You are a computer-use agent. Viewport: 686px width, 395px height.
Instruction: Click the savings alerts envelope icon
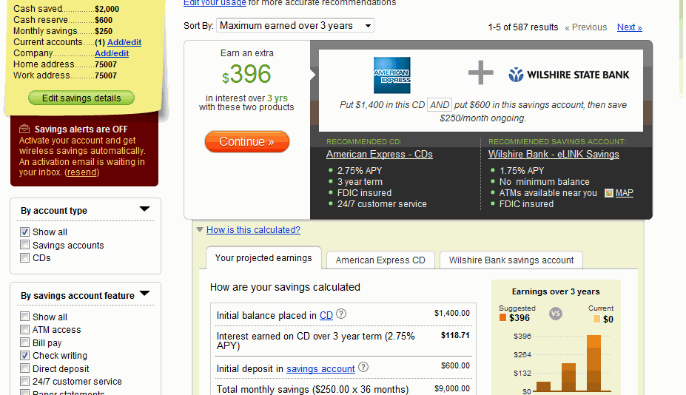pyautogui.click(x=24, y=129)
